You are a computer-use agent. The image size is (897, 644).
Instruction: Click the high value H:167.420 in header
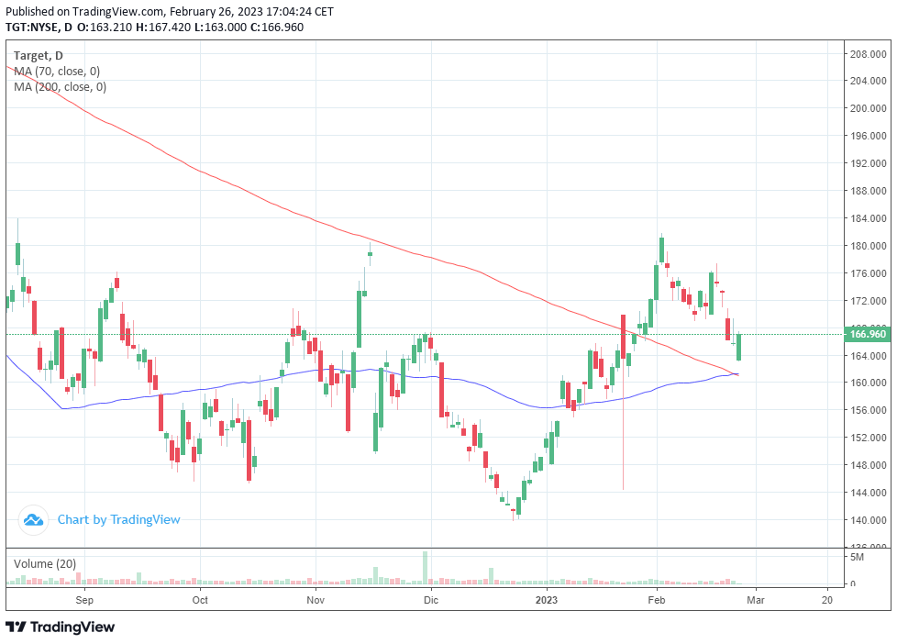pos(163,27)
